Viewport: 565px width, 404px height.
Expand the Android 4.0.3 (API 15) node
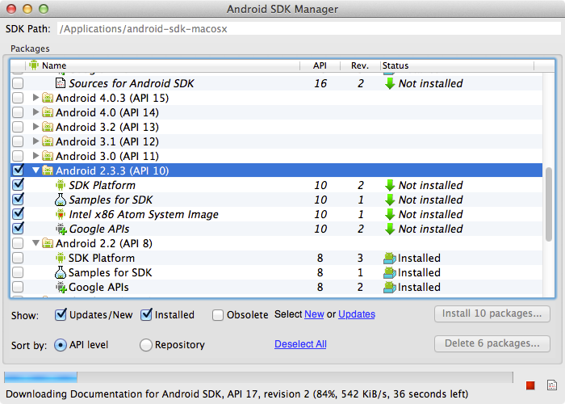36,98
